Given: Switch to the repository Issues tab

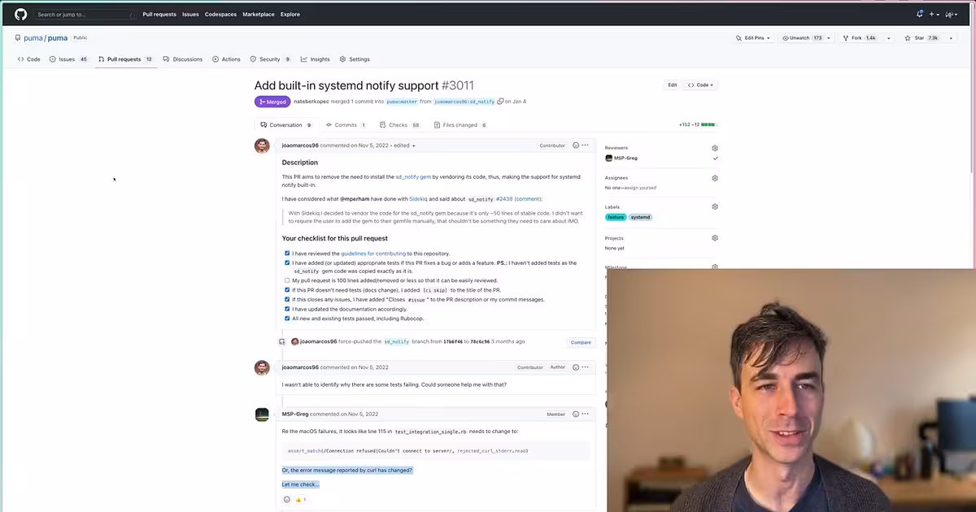Looking at the screenshot, I should coord(68,59).
